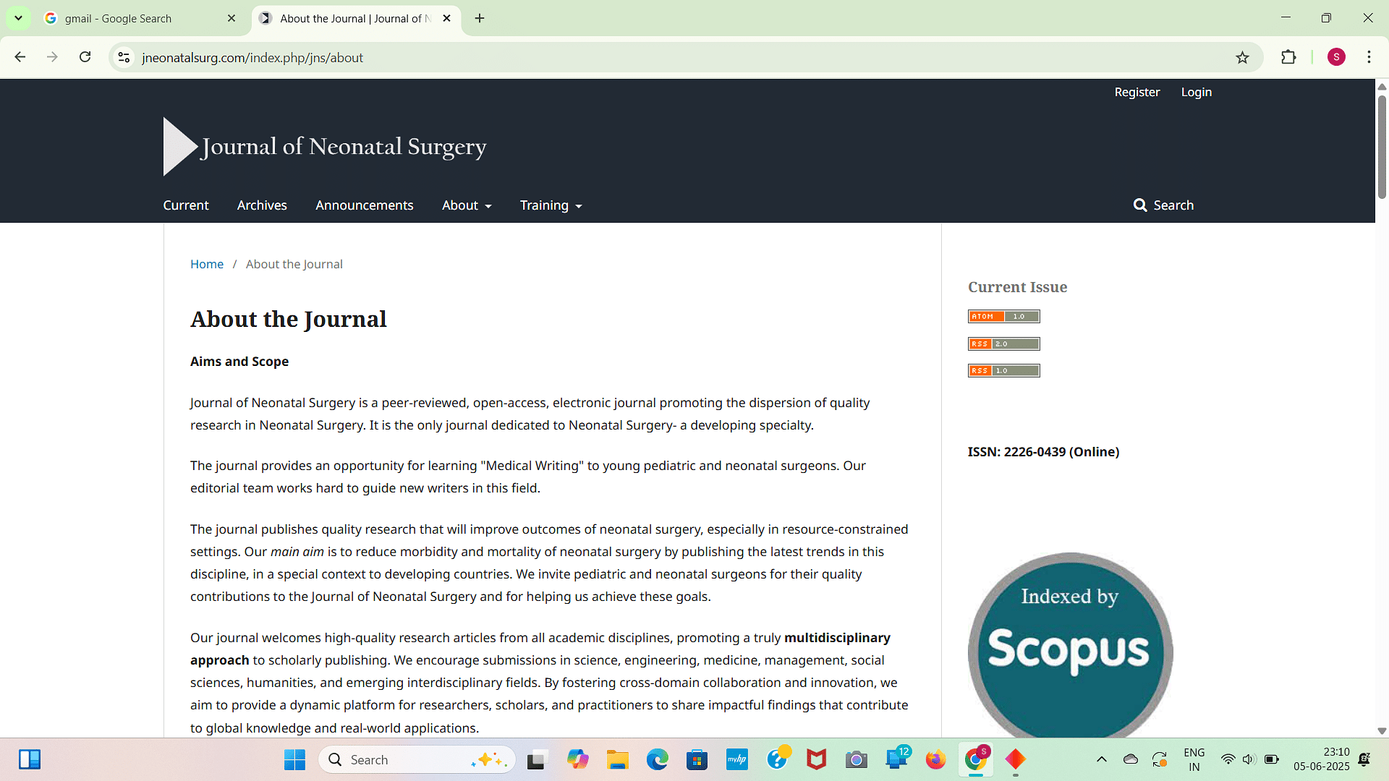Open the Windows Start menu
1389x781 pixels.
(294, 759)
